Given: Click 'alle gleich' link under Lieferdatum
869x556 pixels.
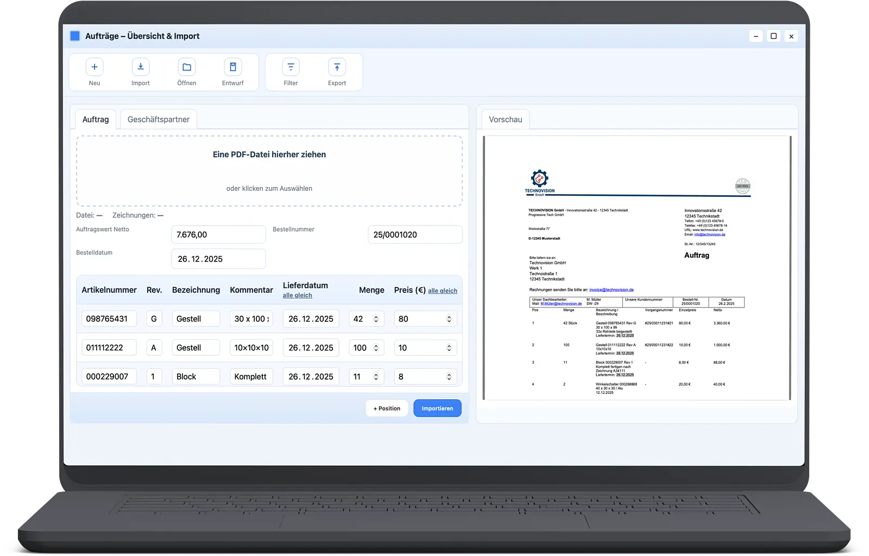Looking at the screenshot, I should (x=297, y=296).
